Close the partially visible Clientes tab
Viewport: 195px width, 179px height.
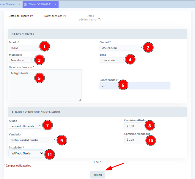coord(19,4)
